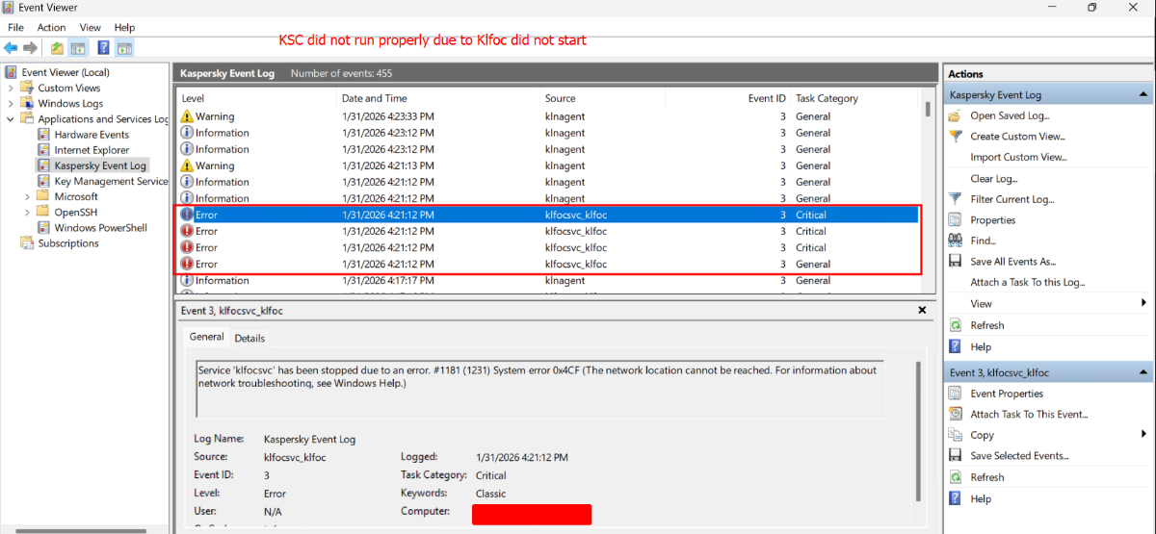Close the Event 3 preview pane
1156x534 pixels.
point(922,311)
